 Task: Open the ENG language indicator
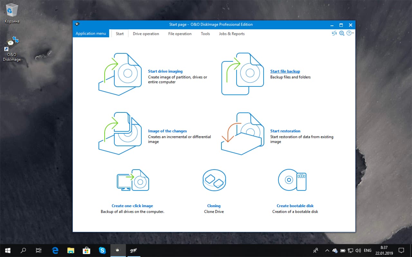click(367, 250)
